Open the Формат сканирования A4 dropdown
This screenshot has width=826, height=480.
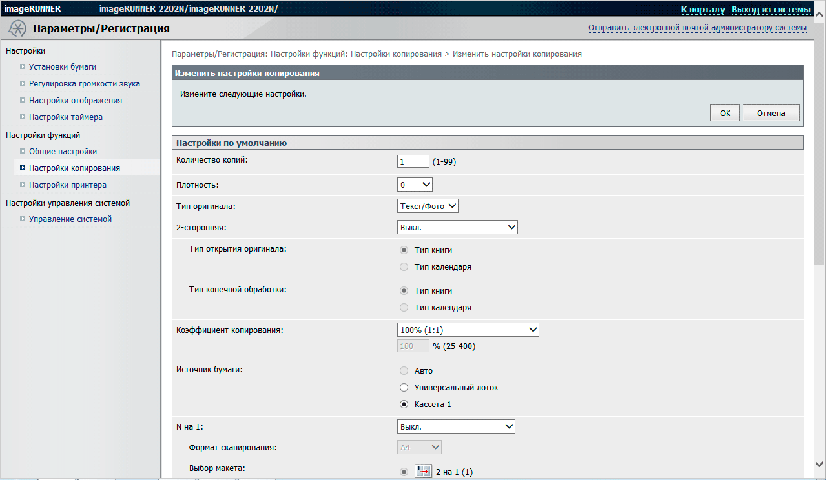click(x=419, y=446)
